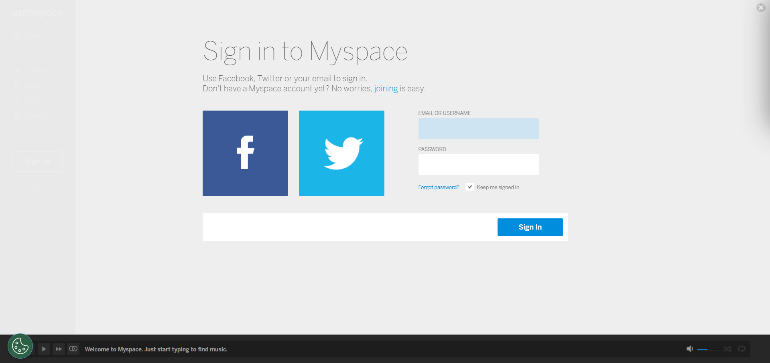
Task: Mute audio with the speaker icon
Action: [x=690, y=349]
